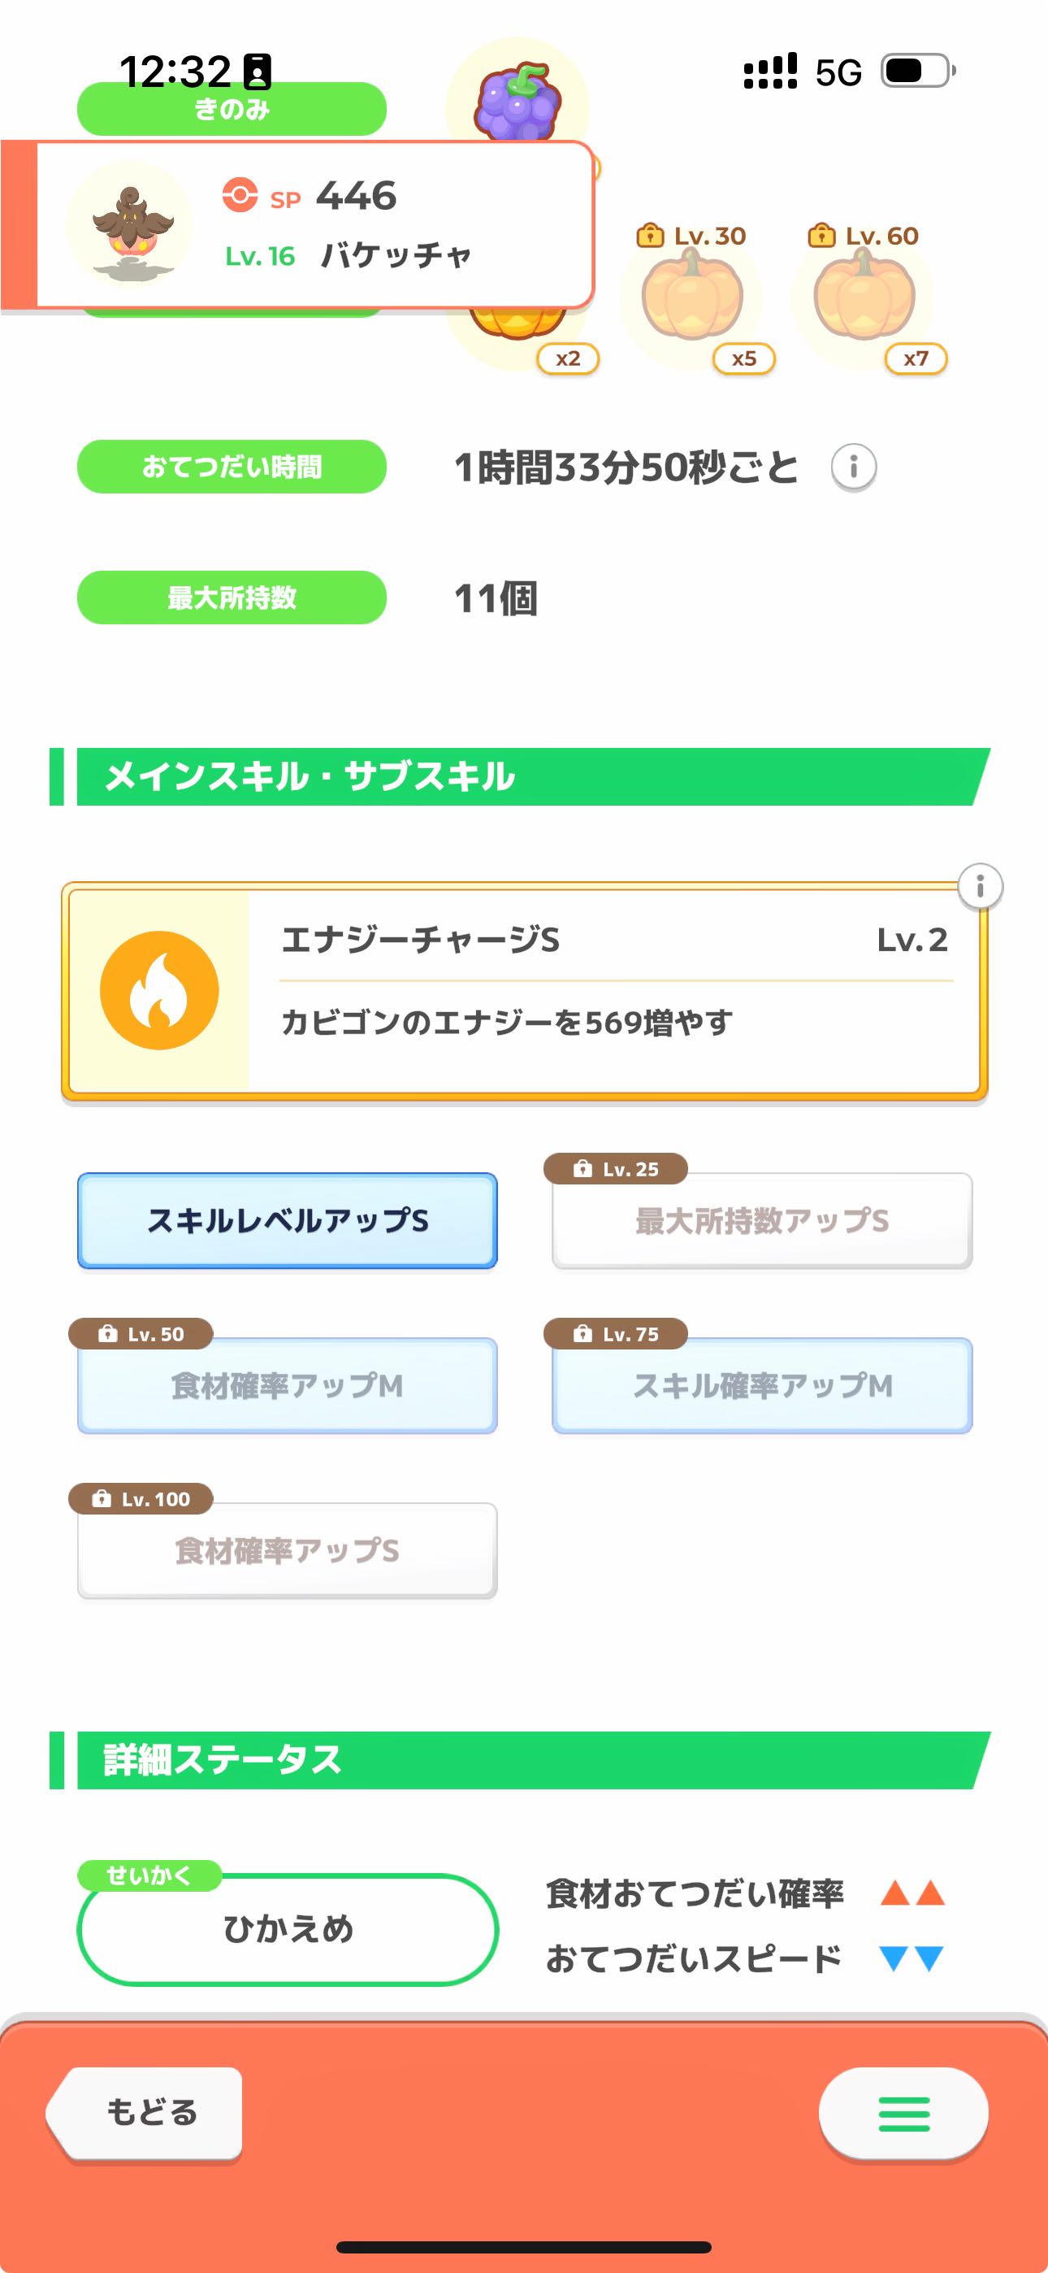Tap the ひかえめ nature box

point(288,1930)
